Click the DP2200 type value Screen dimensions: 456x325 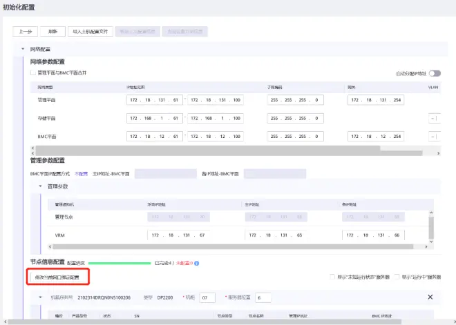(x=165, y=297)
